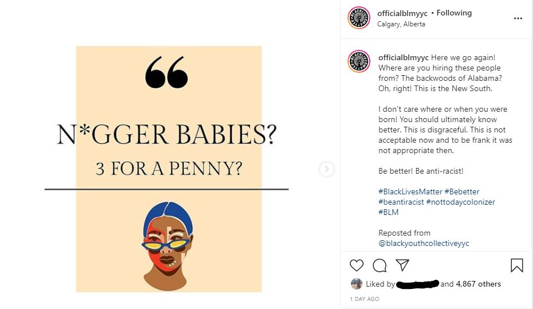Open the #nottodaycolonizer hashtag
This screenshot has height=309, width=533.
pos(461,202)
